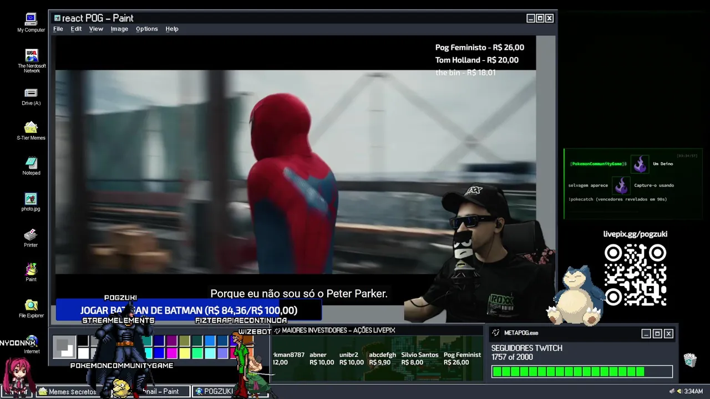Pick the white swatch in Paint palette
The height and width of the screenshot is (399, 710).
[x=83, y=353]
